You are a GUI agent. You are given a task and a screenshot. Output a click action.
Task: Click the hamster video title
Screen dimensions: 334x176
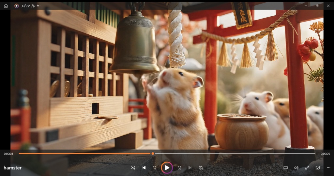pyautogui.click(x=13, y=168)
